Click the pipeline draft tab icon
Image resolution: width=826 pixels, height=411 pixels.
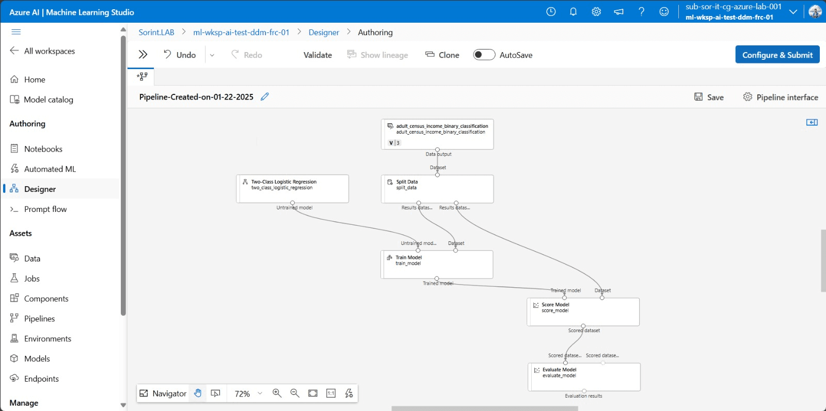point(142,76)
